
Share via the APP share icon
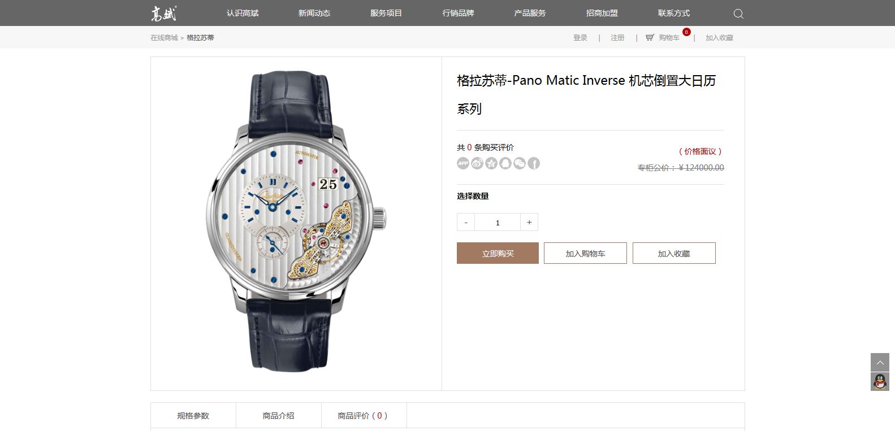463,163
